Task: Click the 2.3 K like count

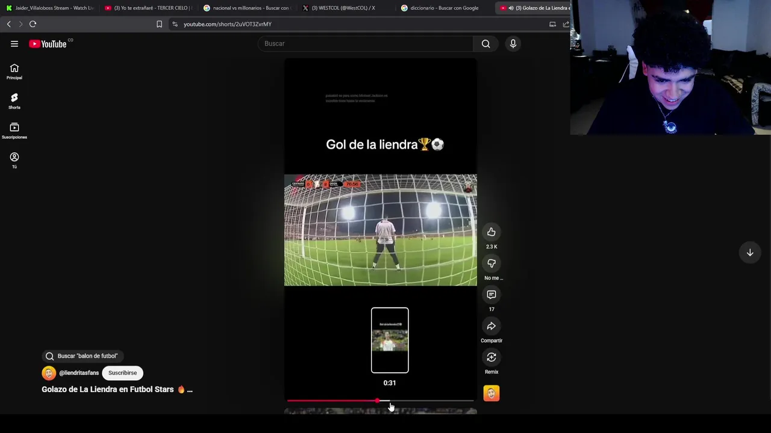Action: point(492,247)
